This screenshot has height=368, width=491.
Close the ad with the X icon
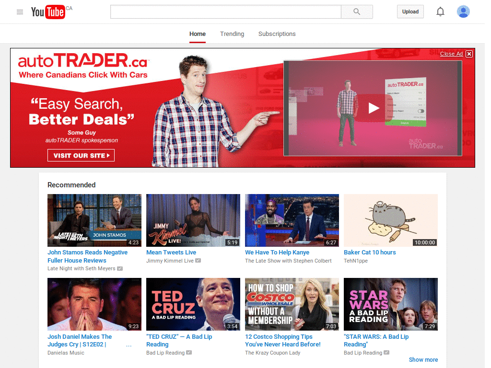coord(469,54)
